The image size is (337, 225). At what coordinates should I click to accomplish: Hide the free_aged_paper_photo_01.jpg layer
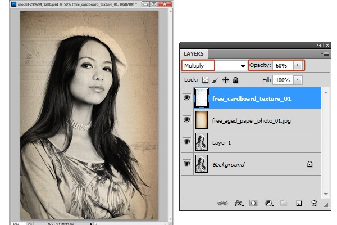187,120
